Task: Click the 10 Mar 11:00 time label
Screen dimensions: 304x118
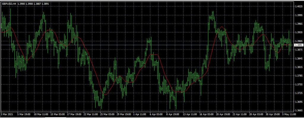Action: [x=41, y=114]
